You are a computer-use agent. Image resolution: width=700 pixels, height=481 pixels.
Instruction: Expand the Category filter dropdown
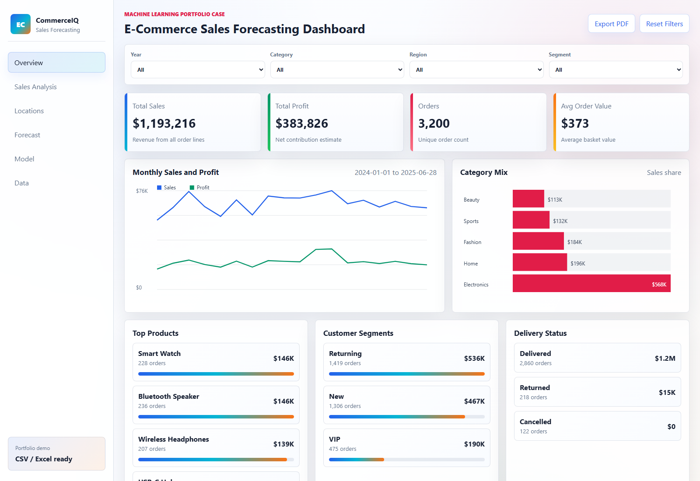[337, 70]
